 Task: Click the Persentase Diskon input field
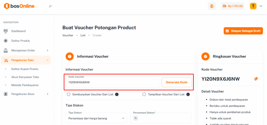click(x=163, y=118)
